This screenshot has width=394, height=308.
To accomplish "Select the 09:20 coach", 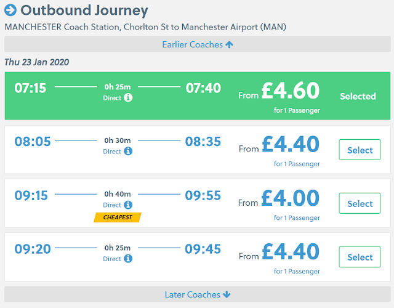I will point(360,257).
